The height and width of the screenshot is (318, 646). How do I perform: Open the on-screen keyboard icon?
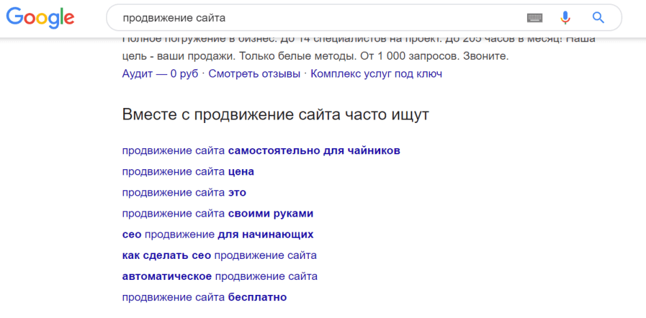pos(534,18)
